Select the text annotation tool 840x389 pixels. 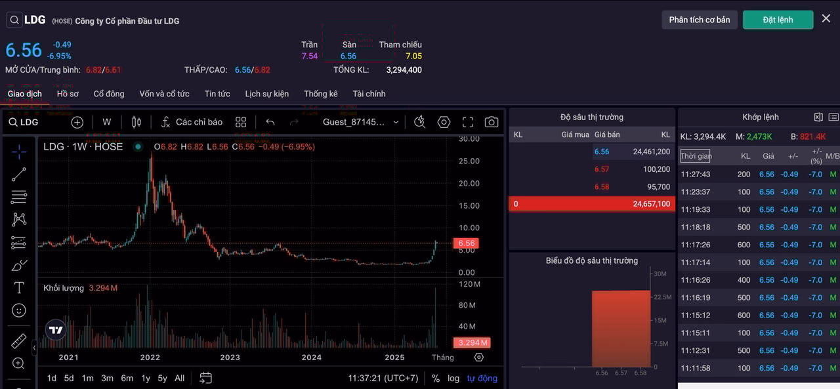coord(19,287)
